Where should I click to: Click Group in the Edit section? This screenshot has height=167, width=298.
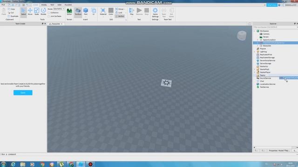pyautogui.click(x=120, y=9)
